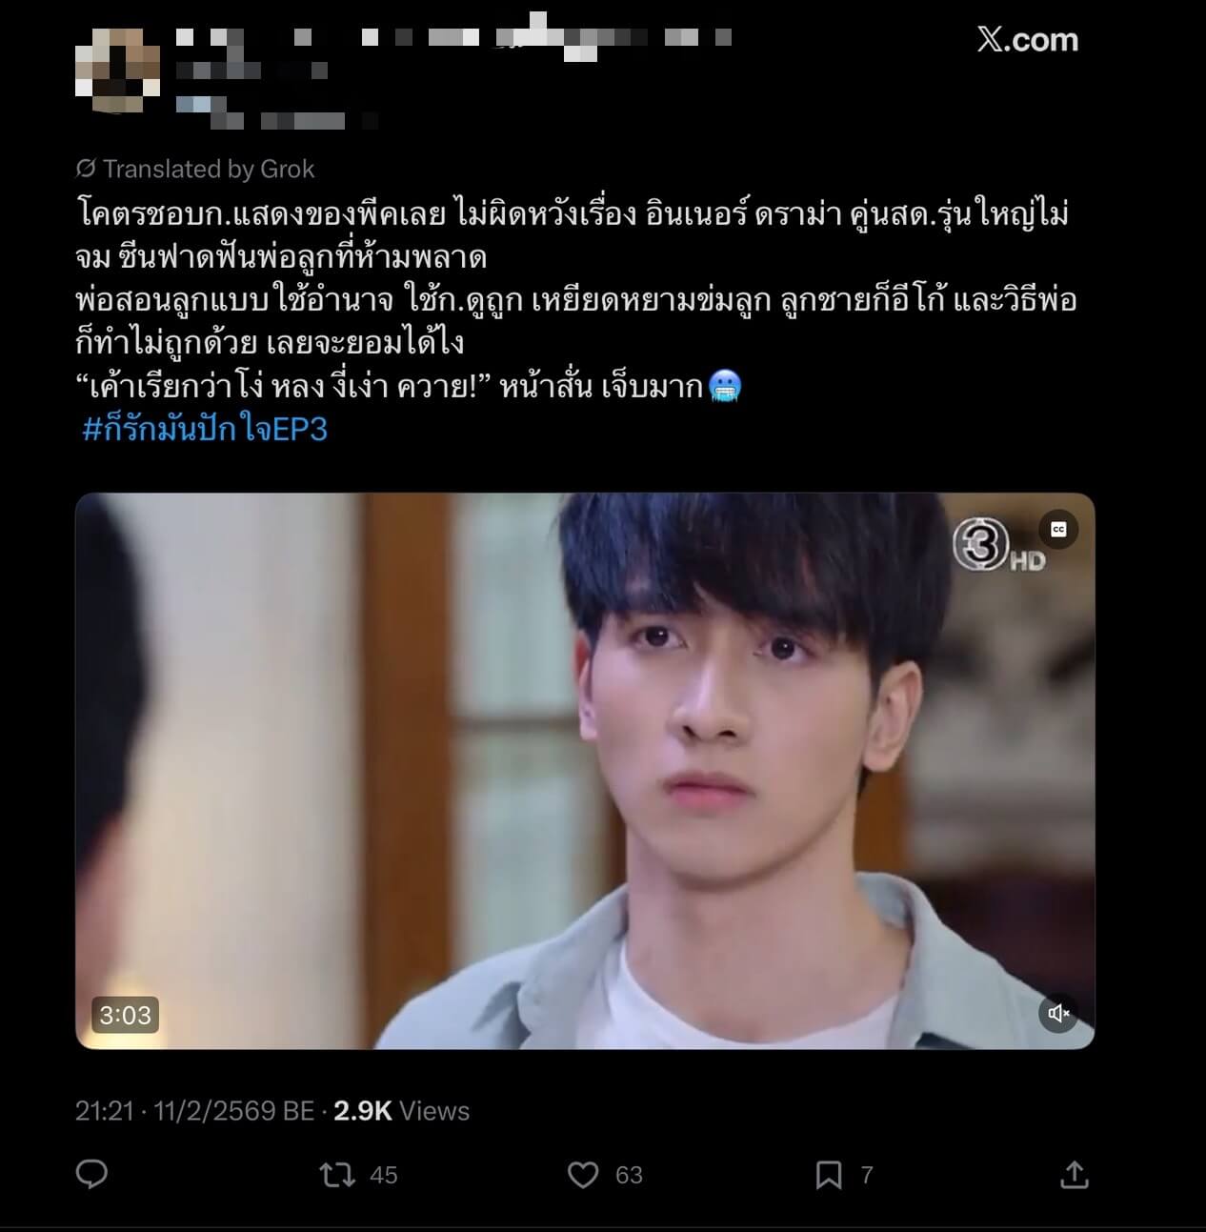This screenshot has height=1232, width=1206.
Task: Play the embedded video clip
Action: click(x=585, y=771)
